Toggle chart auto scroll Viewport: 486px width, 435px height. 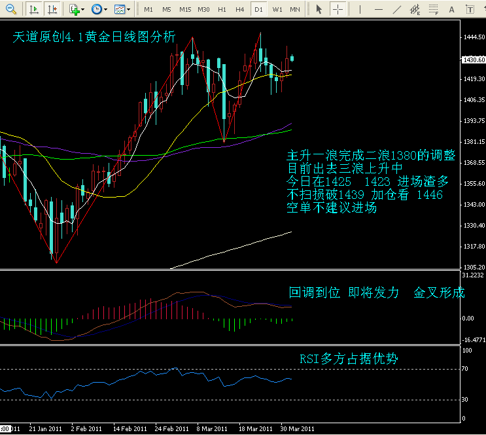pyautogui.click(x=34, y=9)
